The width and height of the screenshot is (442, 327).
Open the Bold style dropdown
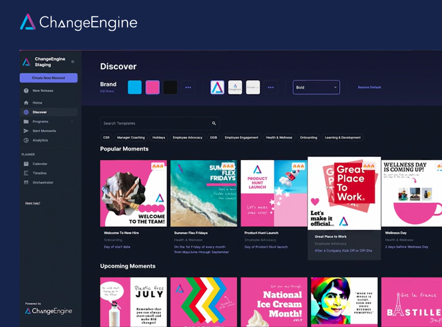[x=316, y=87]
